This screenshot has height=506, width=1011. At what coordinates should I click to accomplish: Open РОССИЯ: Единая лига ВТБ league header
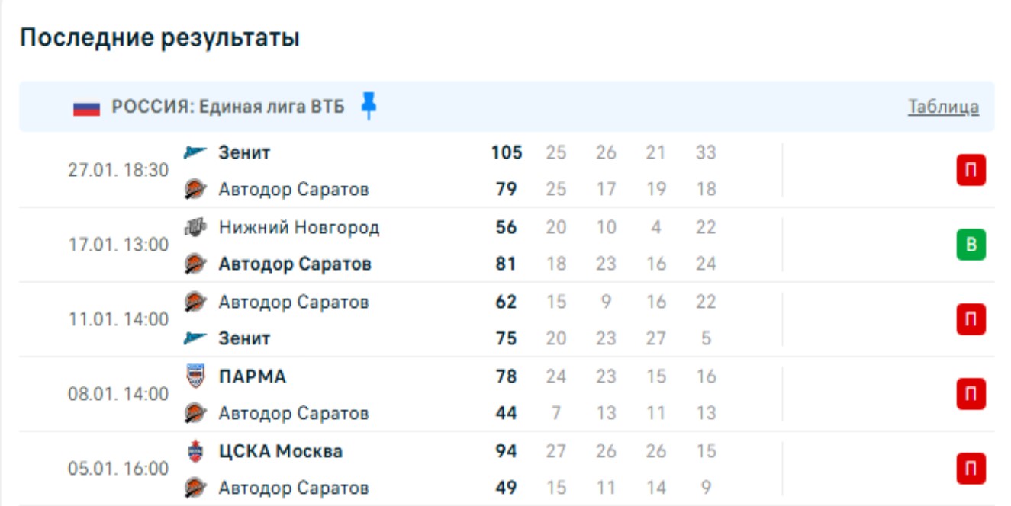pos(228,107)
